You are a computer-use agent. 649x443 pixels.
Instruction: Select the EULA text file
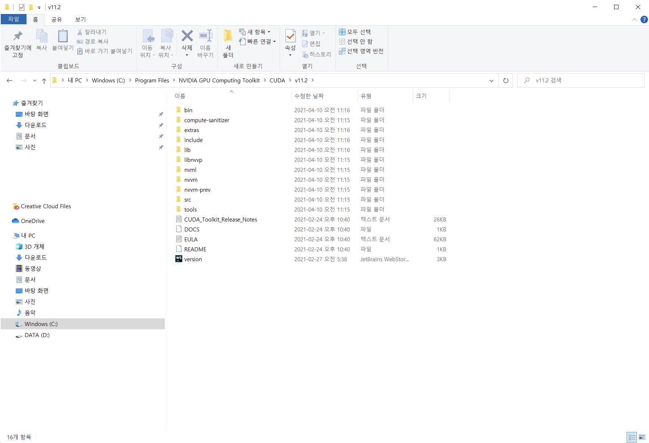(191, 239)
